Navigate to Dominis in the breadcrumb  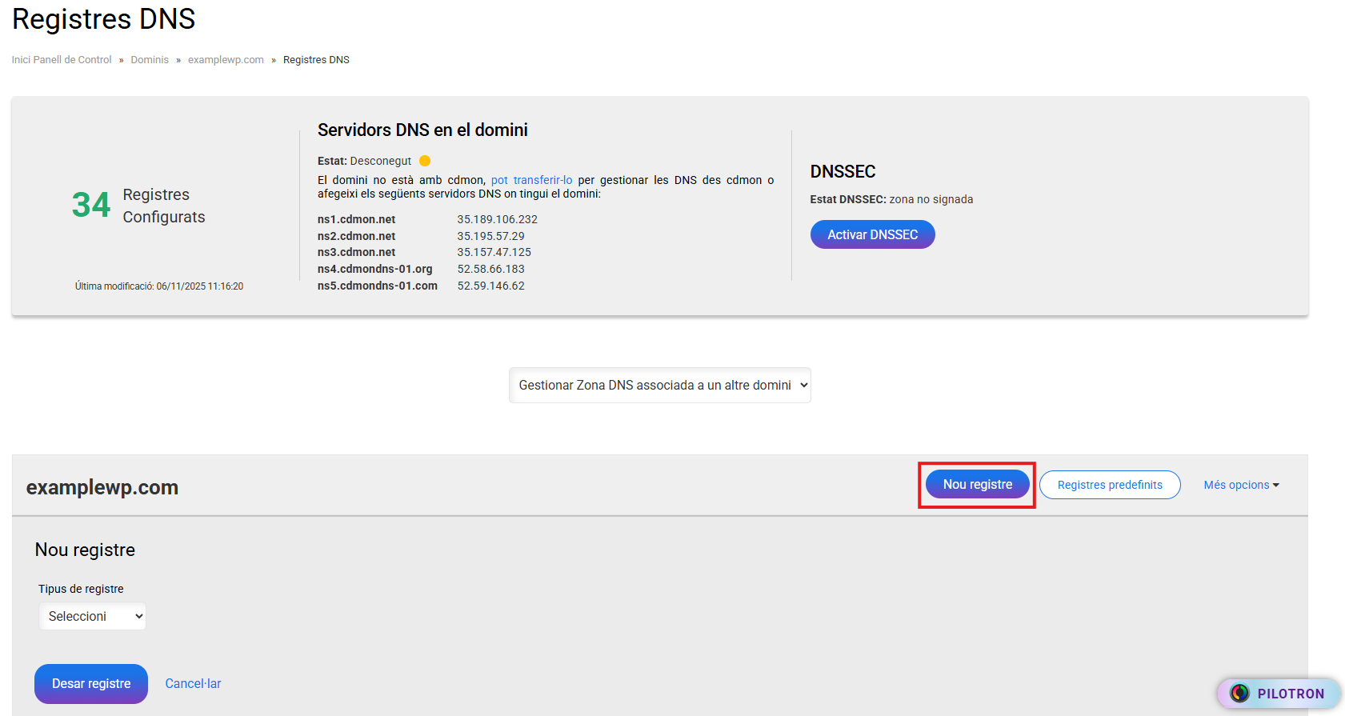[150, 60]
